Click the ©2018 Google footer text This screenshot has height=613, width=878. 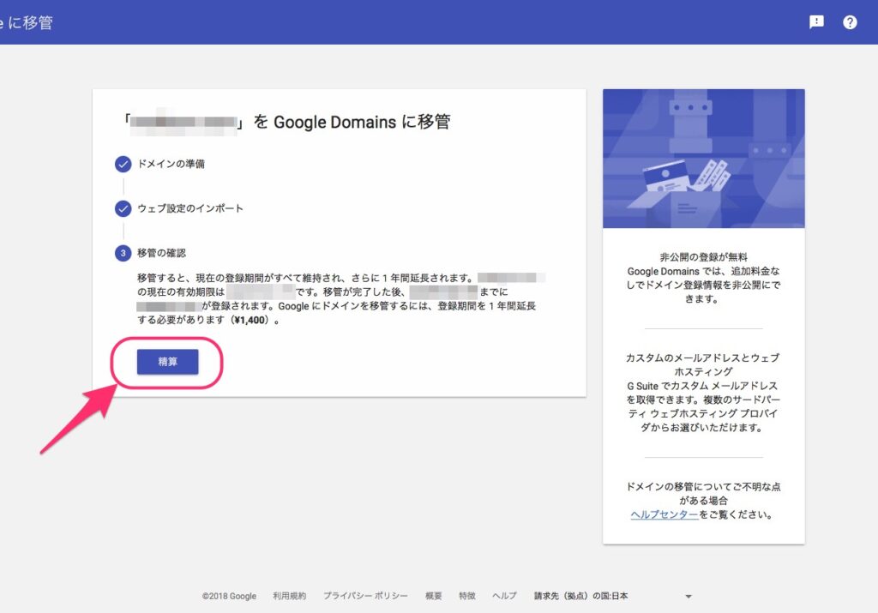coord(229,596)
